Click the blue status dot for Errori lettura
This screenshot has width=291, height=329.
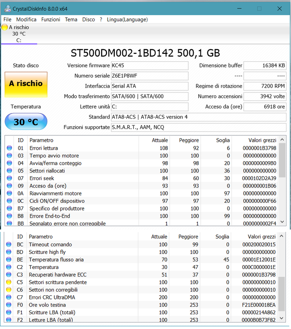(9, 148)
